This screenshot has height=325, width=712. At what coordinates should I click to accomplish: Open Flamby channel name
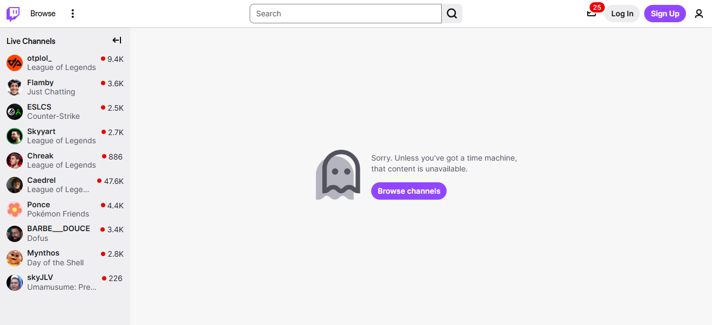pos(40,82)
